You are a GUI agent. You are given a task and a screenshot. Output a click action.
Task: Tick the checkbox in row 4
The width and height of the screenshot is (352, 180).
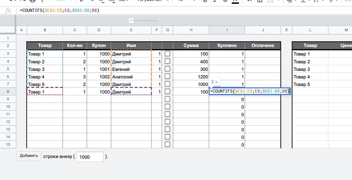tap(167, 61)
